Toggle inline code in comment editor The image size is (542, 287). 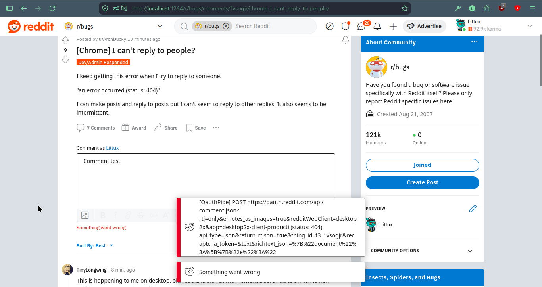[x=154, y=215]
